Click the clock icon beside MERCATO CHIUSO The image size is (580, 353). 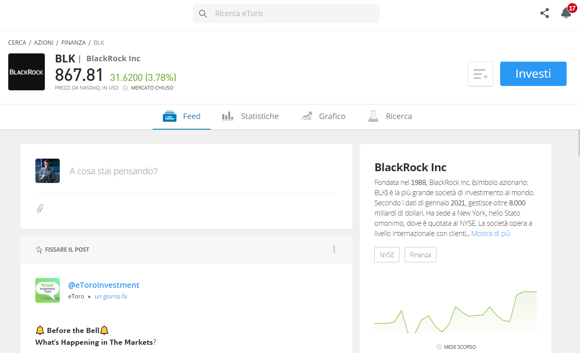pos(125,88)
